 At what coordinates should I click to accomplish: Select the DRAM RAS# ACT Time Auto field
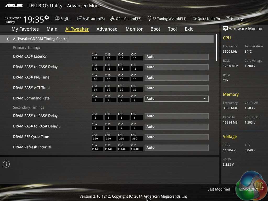tap(176, 88)
